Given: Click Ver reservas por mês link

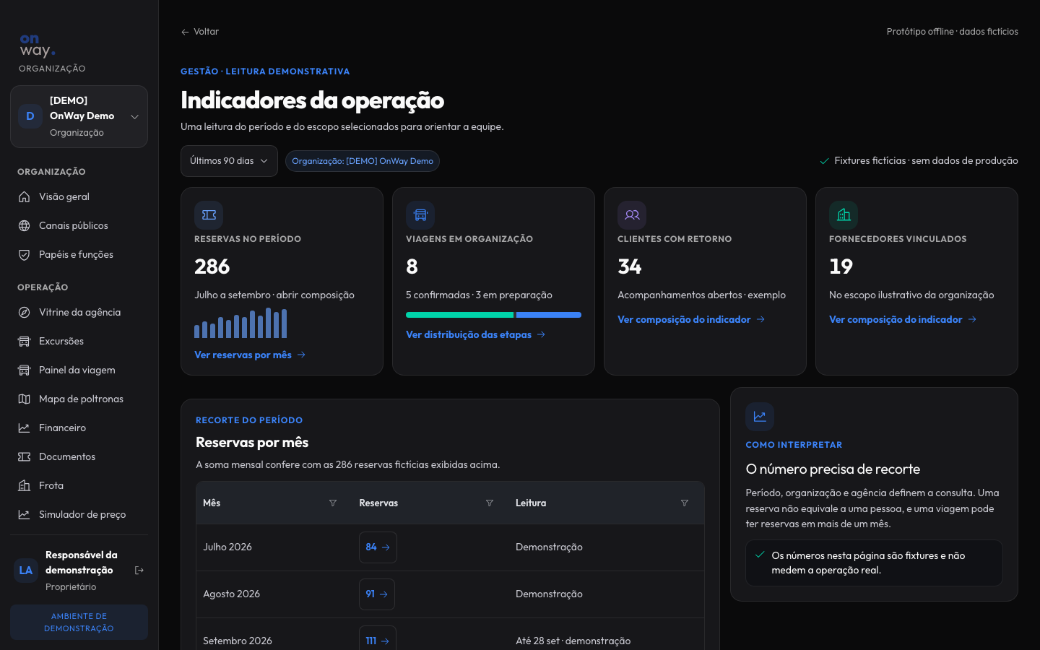Looking at the screenshot, I should click(x=250, y=355).
